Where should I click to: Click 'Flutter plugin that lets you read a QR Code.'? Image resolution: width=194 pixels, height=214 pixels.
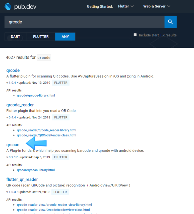coord(41,111)
